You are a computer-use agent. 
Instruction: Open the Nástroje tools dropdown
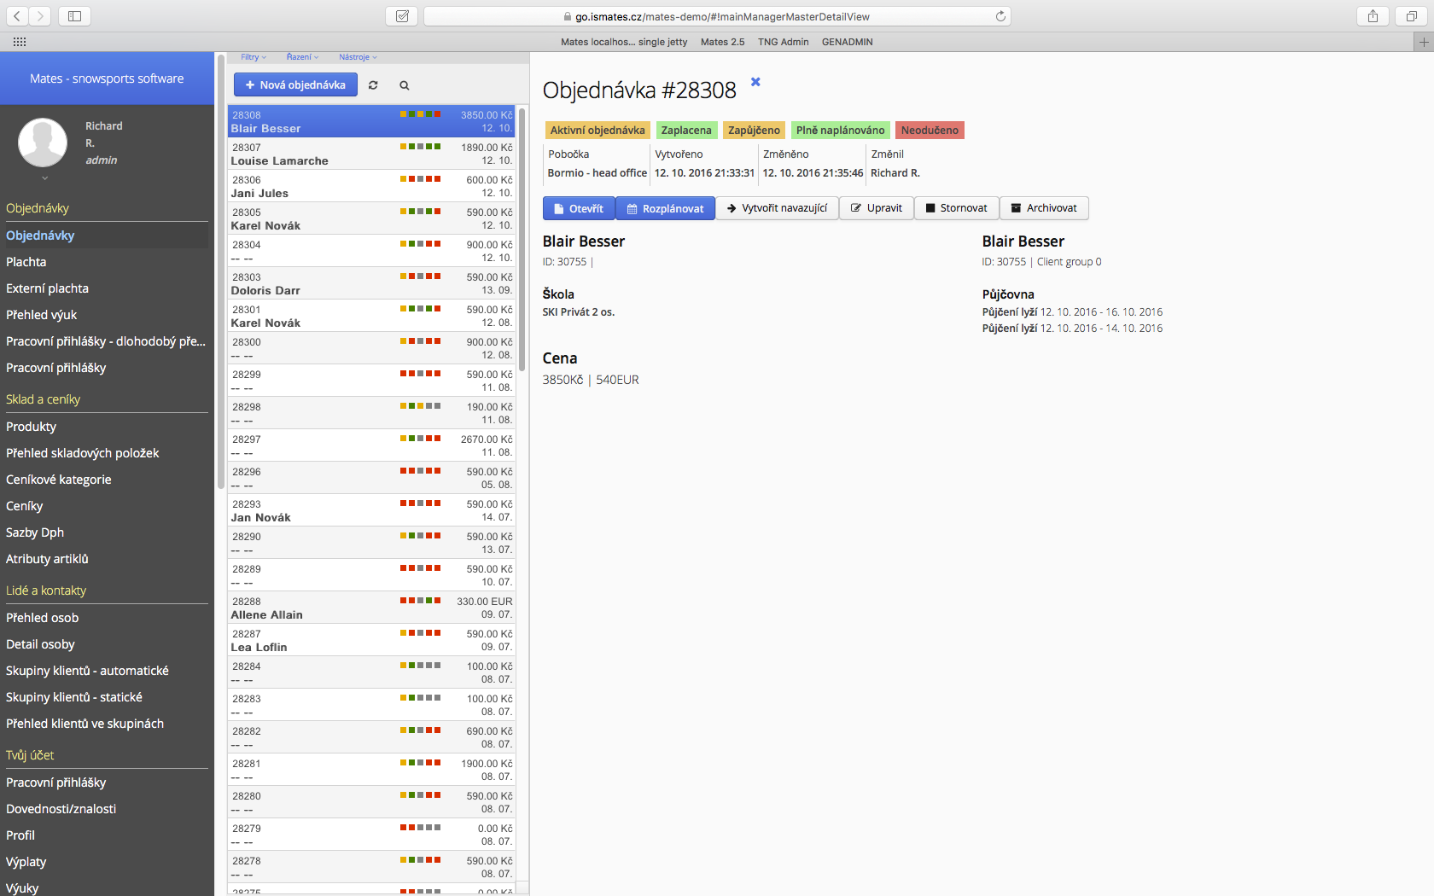coord(358,57)
